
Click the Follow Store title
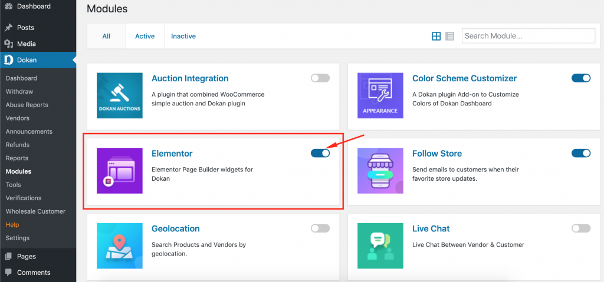coord(437,154)
